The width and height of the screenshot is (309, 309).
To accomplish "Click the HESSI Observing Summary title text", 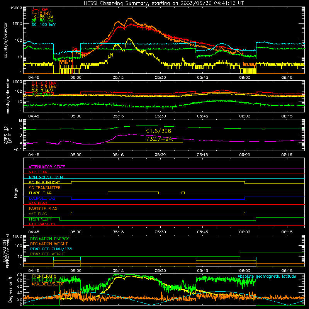I will click(x=164, y=3).
